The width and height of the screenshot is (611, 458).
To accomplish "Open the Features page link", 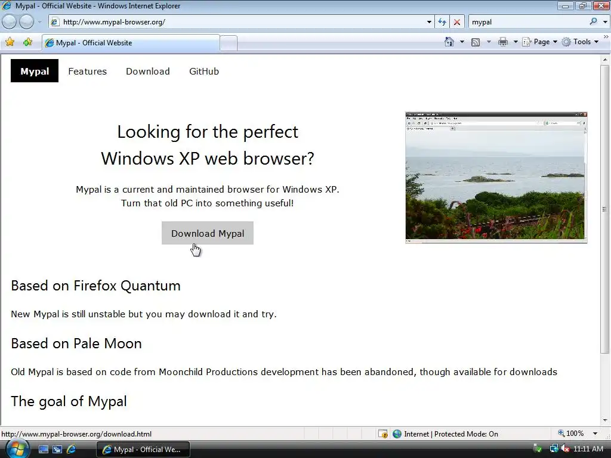I will [x=87, y=72].
